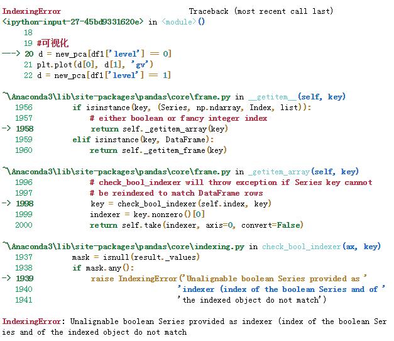Screen dimensions: 394x341
Task: Click line number 18
Action: 28,33
